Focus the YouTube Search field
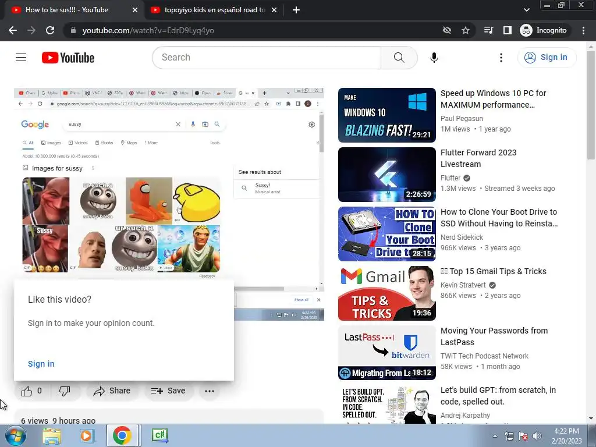Image resolution: width=596 pixels, height=447 pixels. [267, 58]
